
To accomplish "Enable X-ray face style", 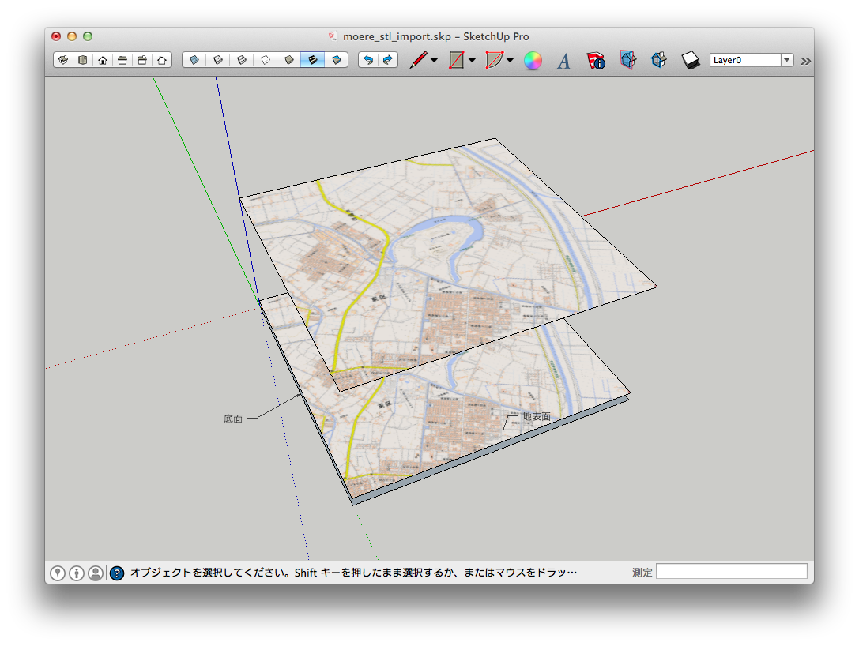I will [194, 60].
